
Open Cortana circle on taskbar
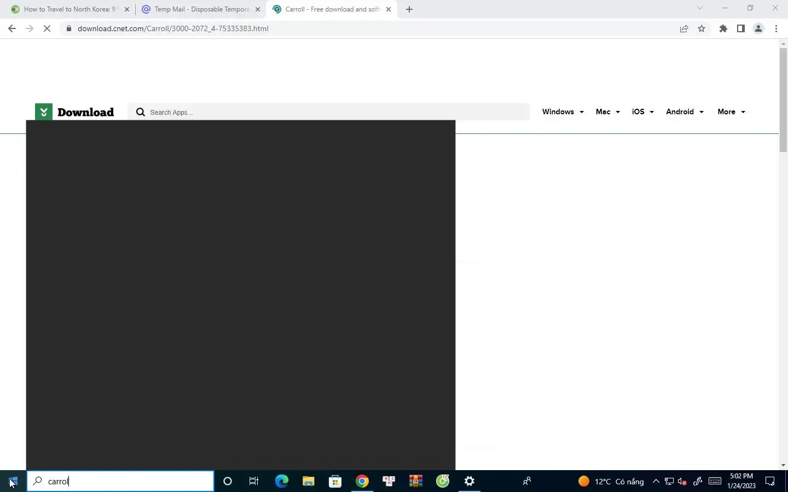coord(228,481)
